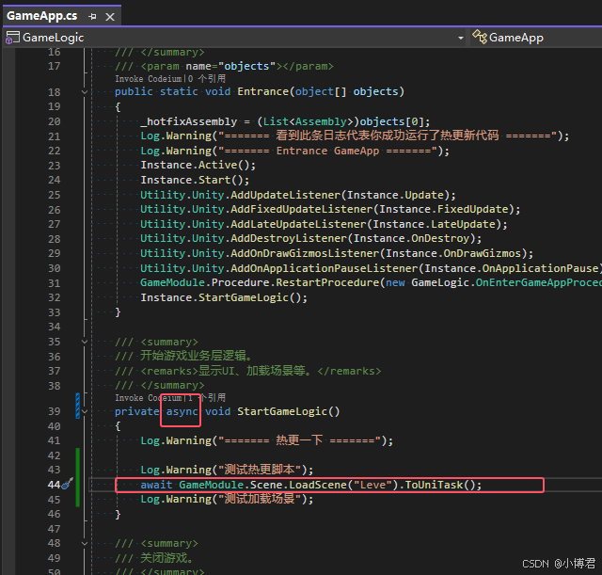Click AddLateUpdateListener on line 27
The height and width of the screenshot is (575, 602).
[298, 224]
